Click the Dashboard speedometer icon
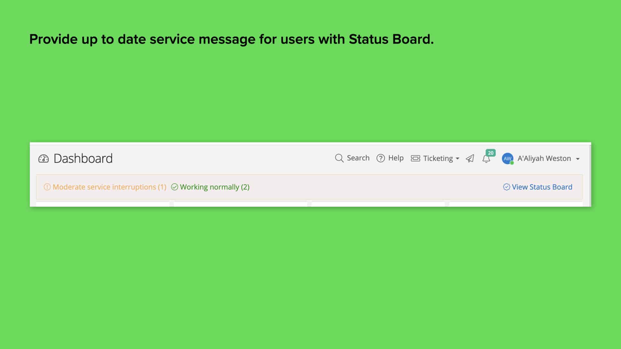Image resolution: width=621 pixels, height=349 pixels. pyautogui.click(x=44, y=158)
